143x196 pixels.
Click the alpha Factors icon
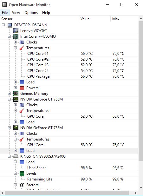point(22,185)
